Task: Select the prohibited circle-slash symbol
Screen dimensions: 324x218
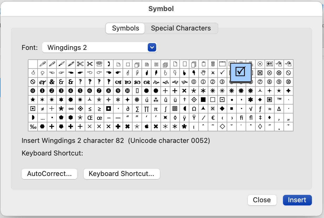Action: click(x=288, y=73)
